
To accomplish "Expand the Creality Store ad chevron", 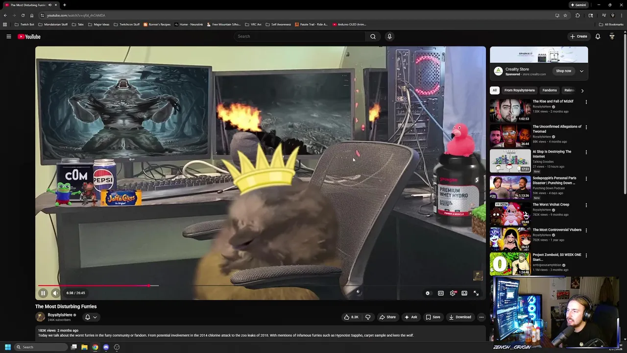I will (581, 71).
